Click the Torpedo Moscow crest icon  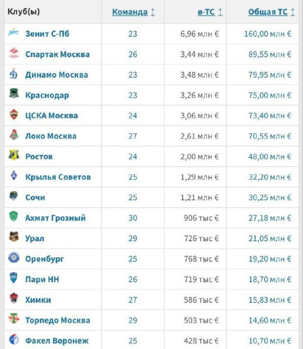(14, 318)
